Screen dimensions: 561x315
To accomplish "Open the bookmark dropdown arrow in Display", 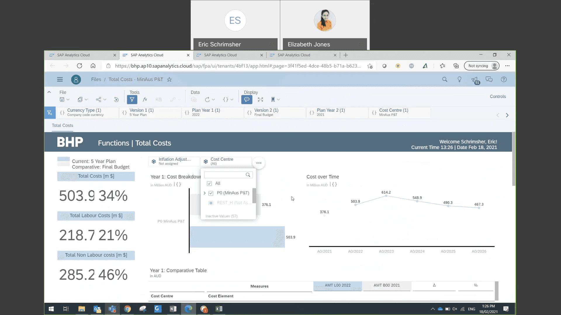I will pyautogui.click(x=278, y=99).
